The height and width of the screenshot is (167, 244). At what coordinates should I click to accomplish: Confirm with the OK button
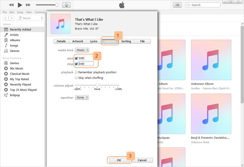coord(119,160)
